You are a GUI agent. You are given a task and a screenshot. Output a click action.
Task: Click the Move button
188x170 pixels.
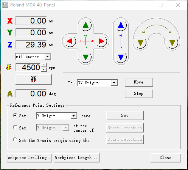[x=139, y=82]
